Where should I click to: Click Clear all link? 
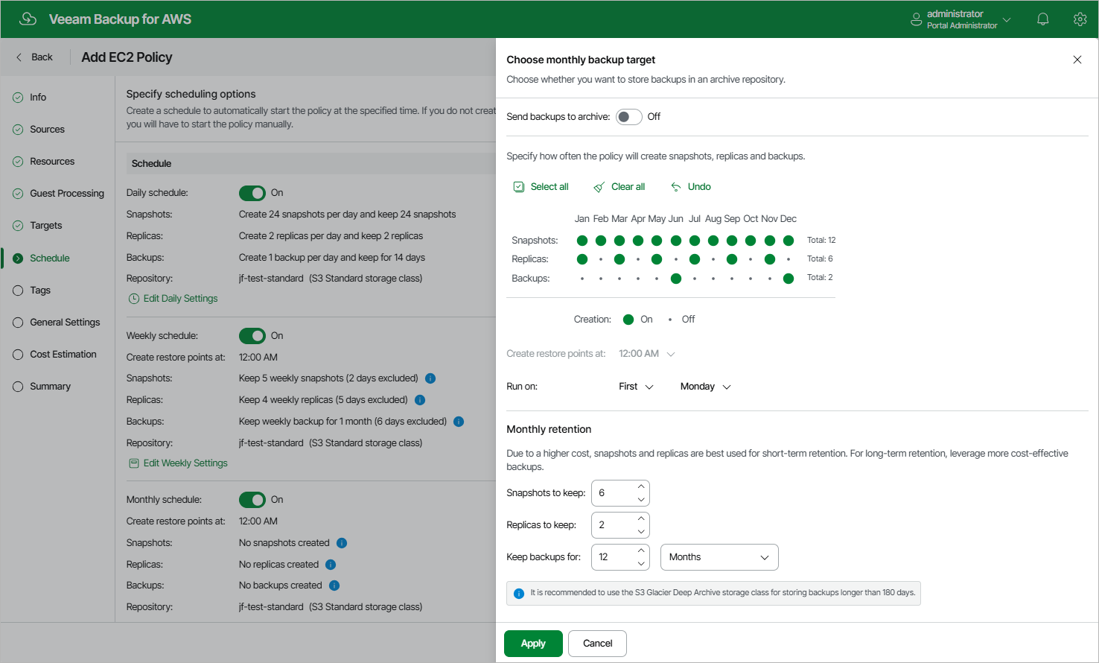pos(628,187)
